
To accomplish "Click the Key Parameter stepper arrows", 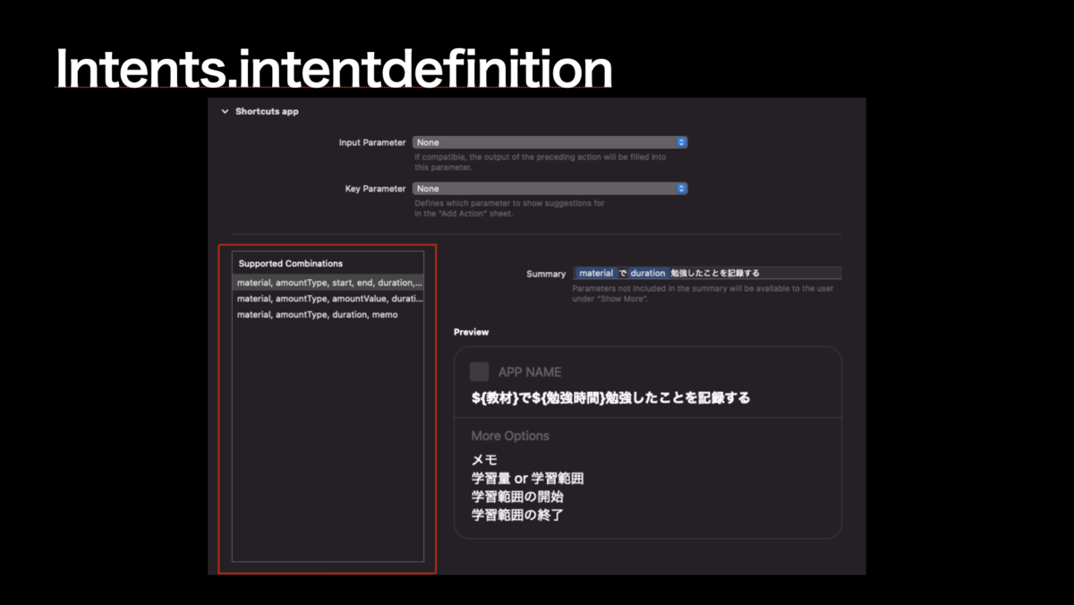I will pos(681,188).
